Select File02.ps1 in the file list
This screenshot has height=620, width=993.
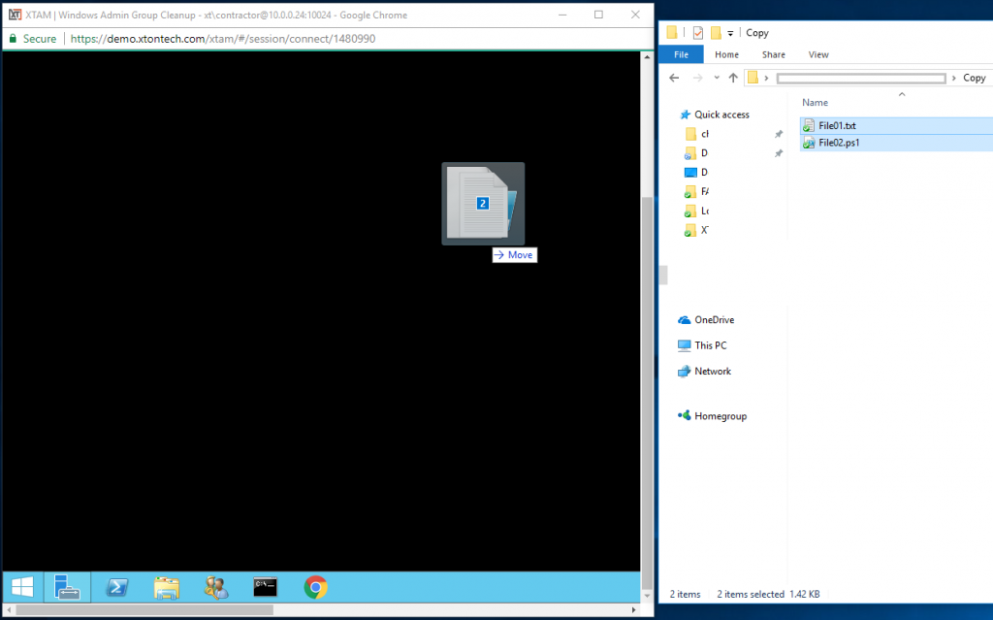click(x=839, y=143)
